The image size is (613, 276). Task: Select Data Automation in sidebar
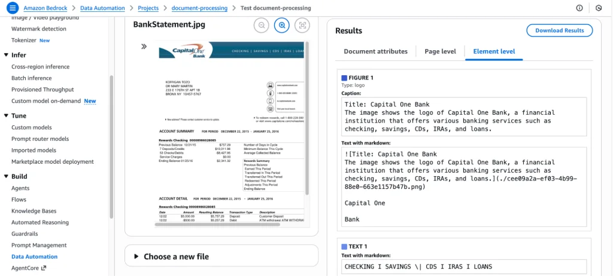click(34, 256)
